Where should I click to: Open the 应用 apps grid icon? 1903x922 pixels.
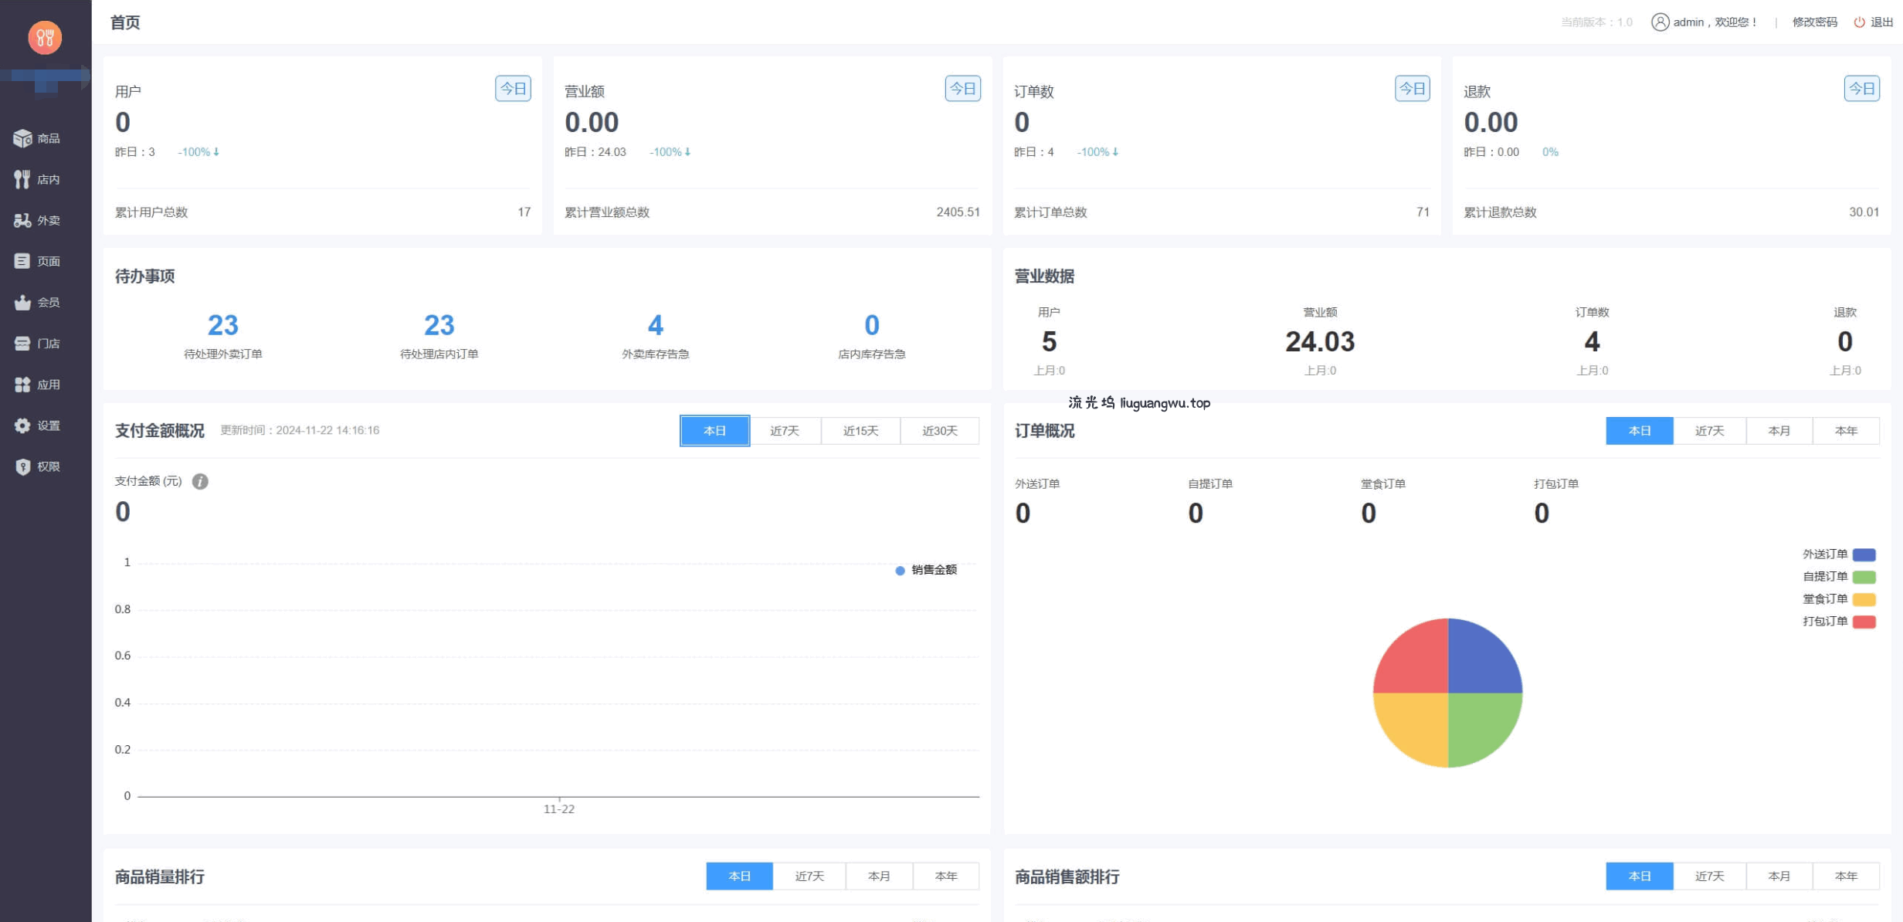(22, 384)
